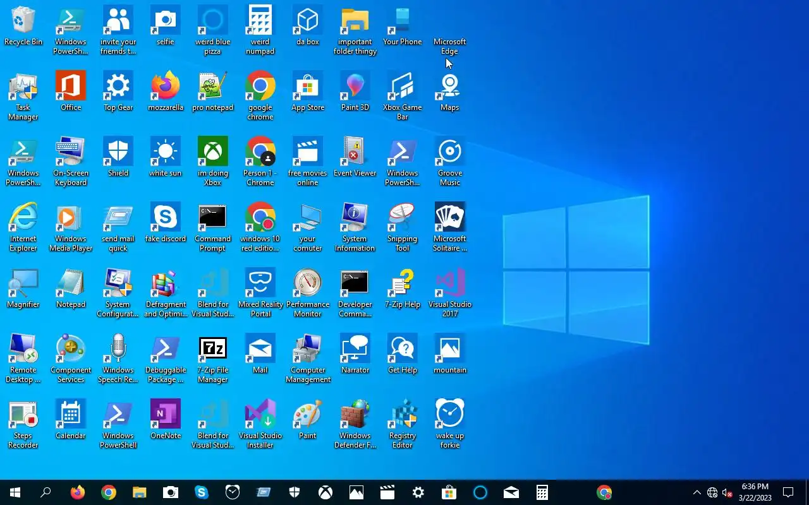Open Settings gear in the taskbar
809x505 pixels.
click(x=418, y=492)
